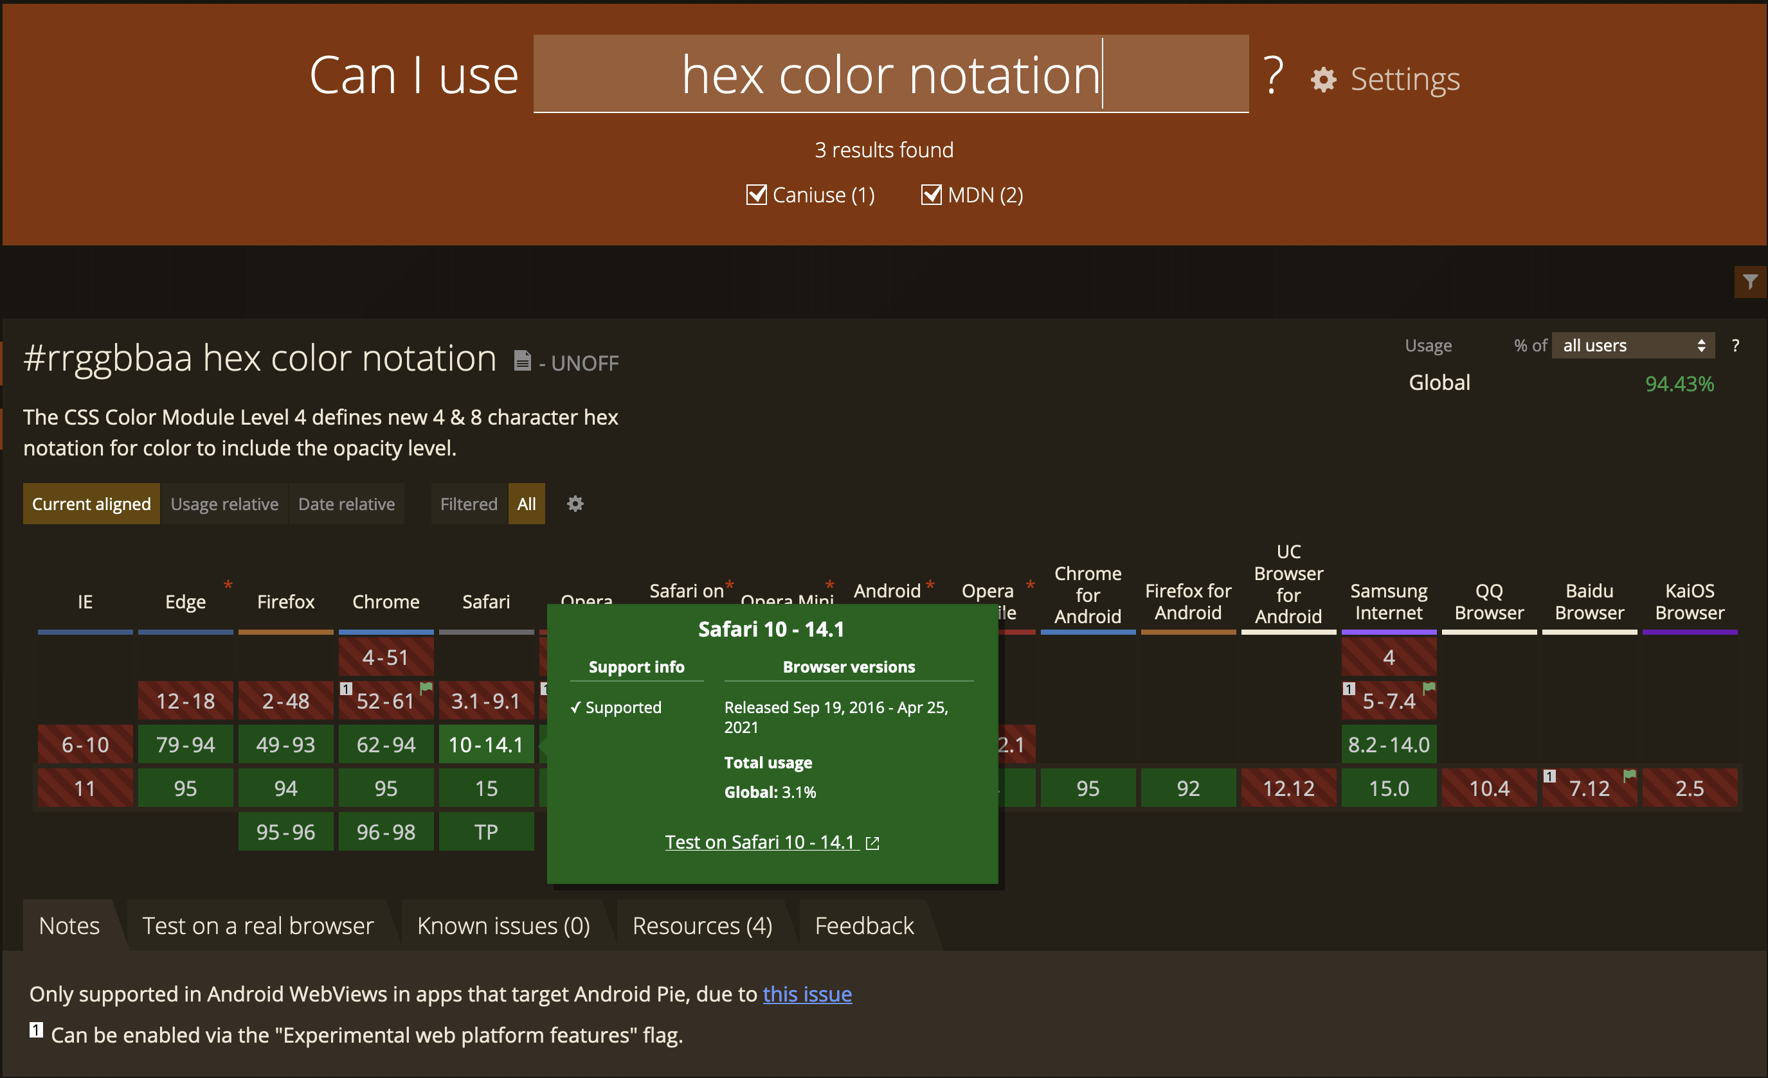
Task: Select Chrome 62-94 version cell
Action: 386,745
